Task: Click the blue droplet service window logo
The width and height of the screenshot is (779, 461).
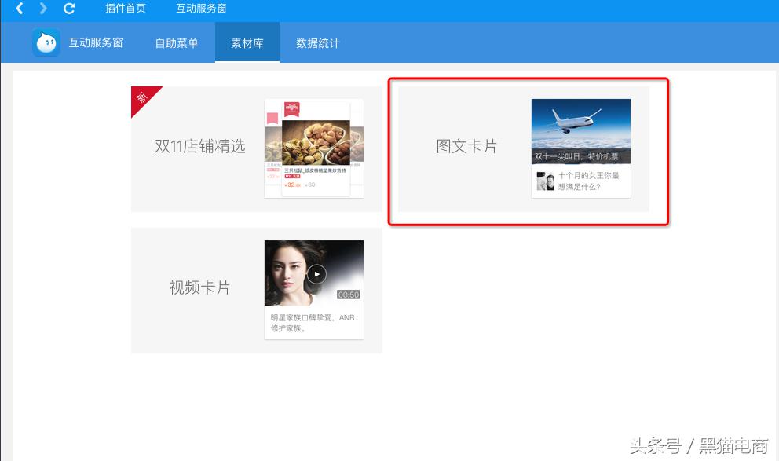Action: pyautogui.click(x=46, y=42)
